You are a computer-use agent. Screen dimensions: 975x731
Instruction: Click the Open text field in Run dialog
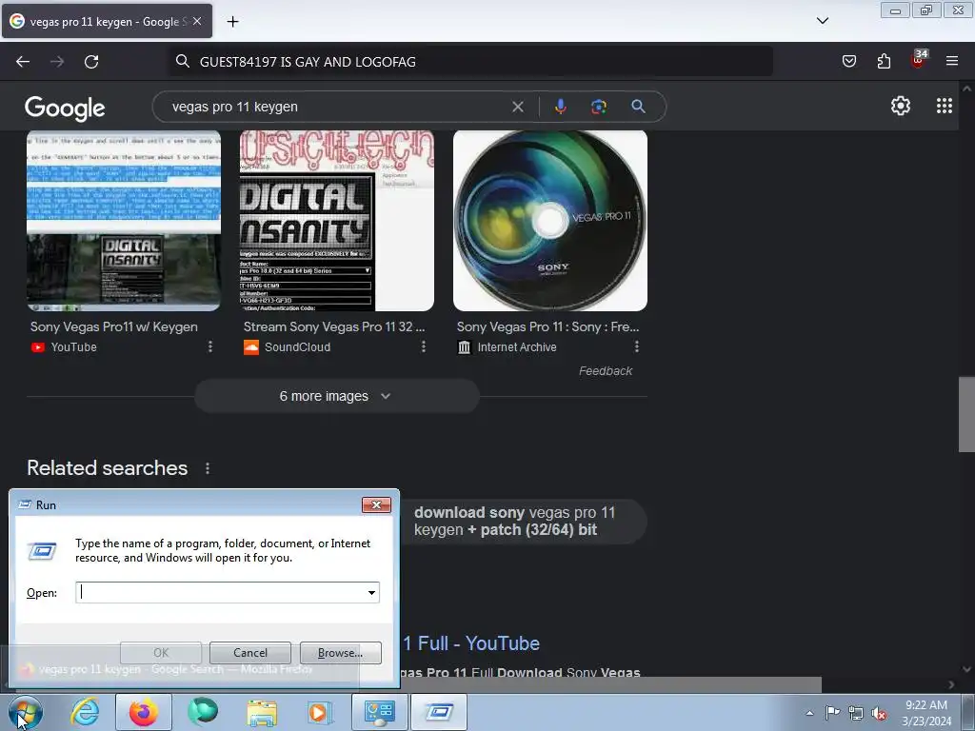pos(220,592)
